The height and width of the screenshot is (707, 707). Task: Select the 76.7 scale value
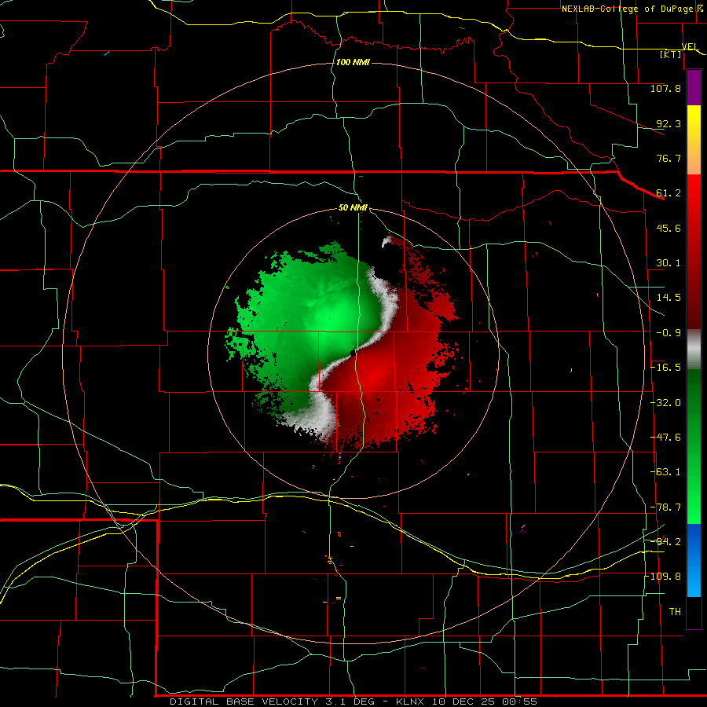tap(669, 158)
